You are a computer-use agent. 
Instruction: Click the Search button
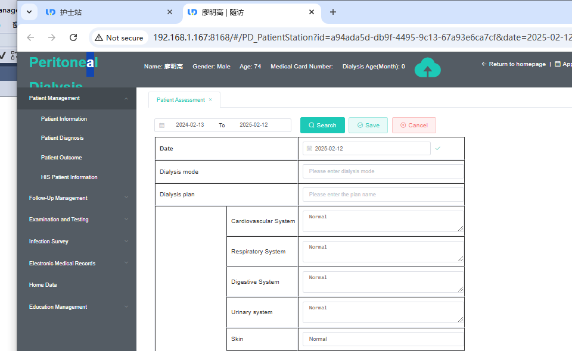[x=322, y=126]
